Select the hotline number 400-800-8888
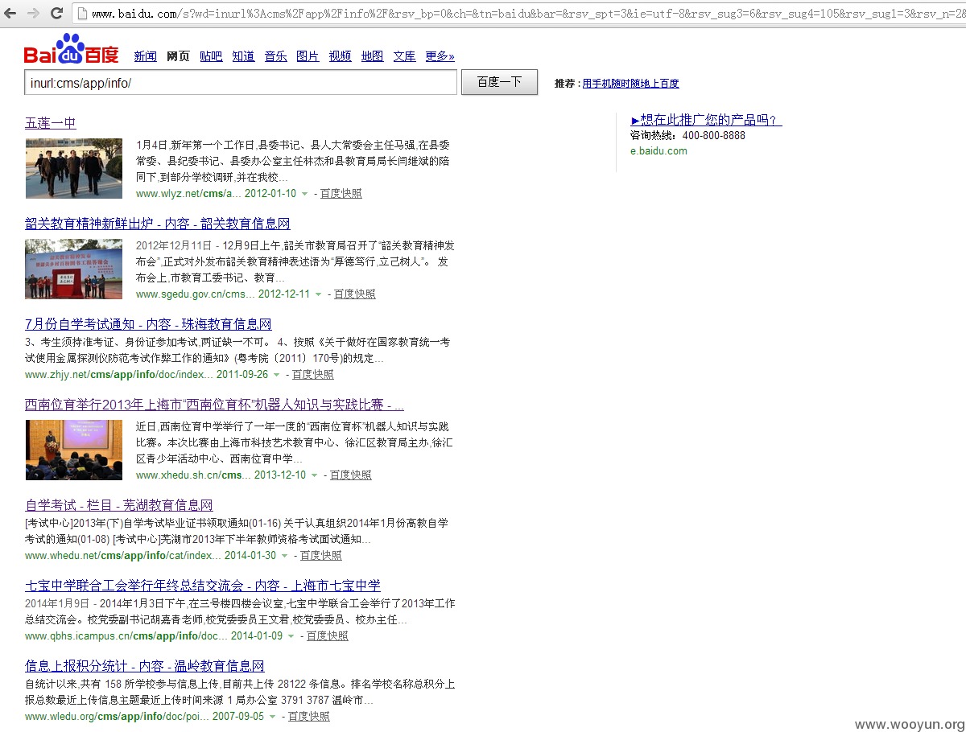 pyautogui.click(x=714, y=135)
